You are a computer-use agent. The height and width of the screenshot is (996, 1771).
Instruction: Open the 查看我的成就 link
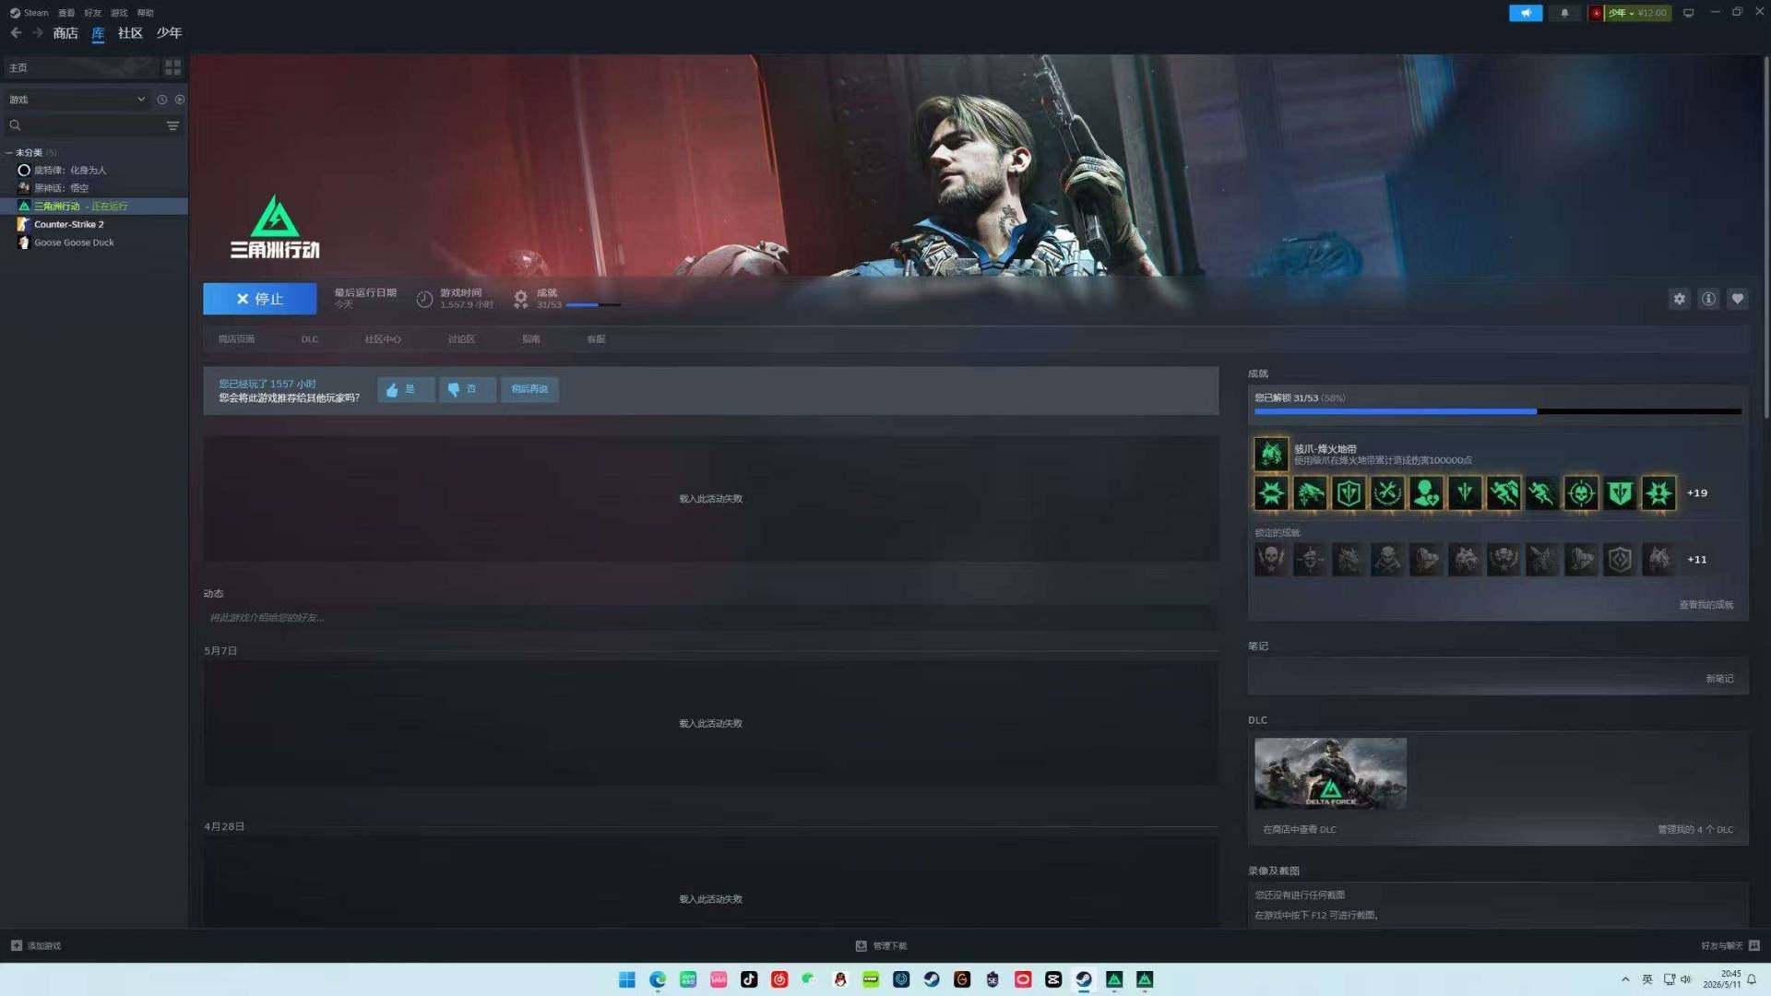[x=1706, y=605]
